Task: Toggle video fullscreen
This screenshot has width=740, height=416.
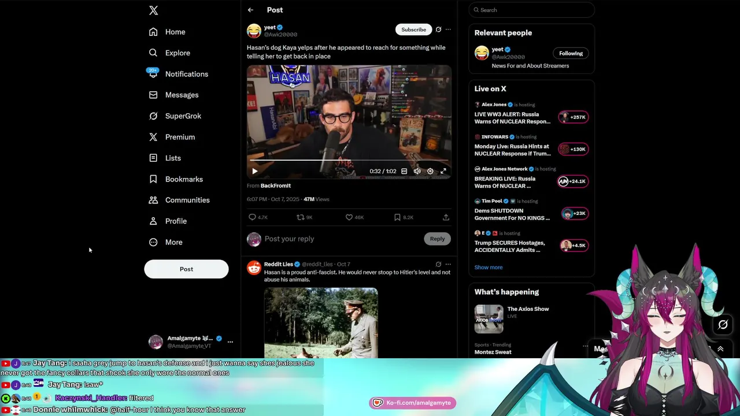Action: pyautogui.click(x=443, y=171)
